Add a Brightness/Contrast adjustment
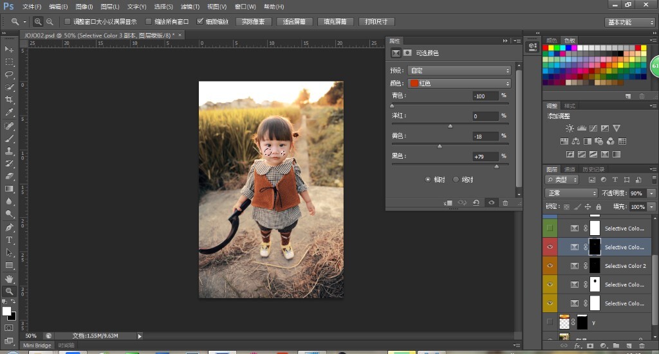The width and height of the screenshot is (659, 354). [x=570, y=128]
